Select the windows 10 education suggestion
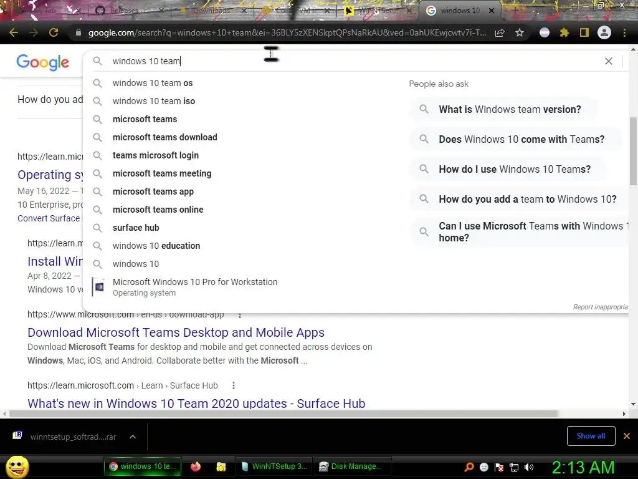Viewport: 638px width, 479px height. (156, 246)
